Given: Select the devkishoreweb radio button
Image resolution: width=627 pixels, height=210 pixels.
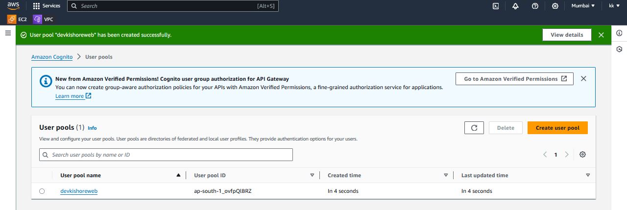Looking at the screenshot, I should point(42,191).
